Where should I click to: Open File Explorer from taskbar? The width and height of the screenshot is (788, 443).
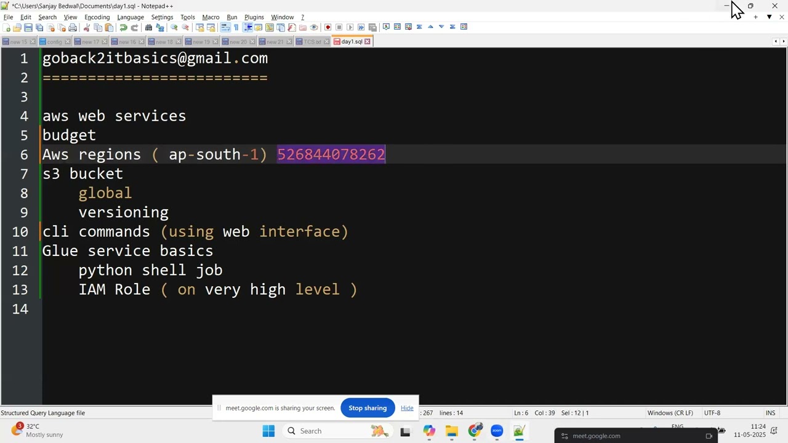tap(451, 431)
